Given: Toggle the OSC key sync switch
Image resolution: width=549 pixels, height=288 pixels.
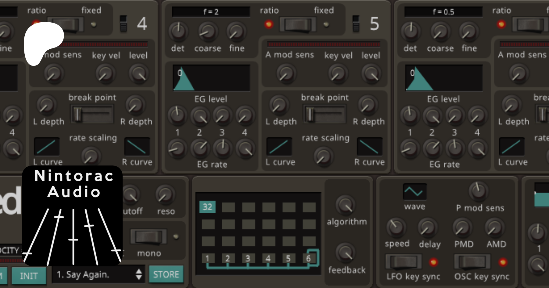Looking at the screenshot, I should click(x=472, y=262).
